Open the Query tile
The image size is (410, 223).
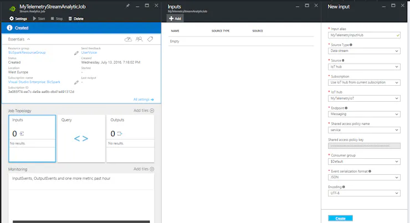tap(81, 139)
